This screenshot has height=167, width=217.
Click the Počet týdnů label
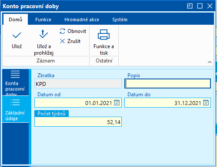51,114
